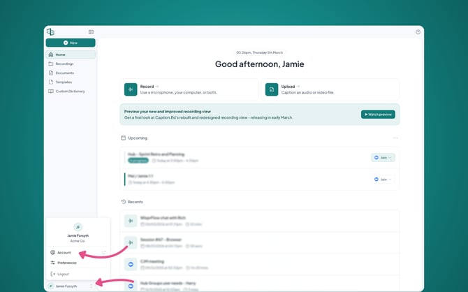Image resolution: width=468 pixels, height=292 pixels.
Task: Open the Upcoming section three-dot menu
Action: pyautogui.click(x=395, y=138)
